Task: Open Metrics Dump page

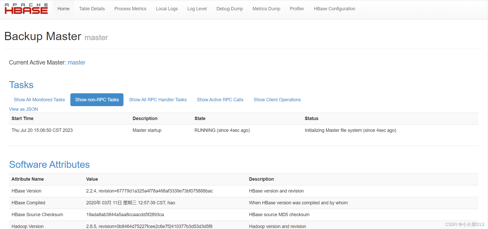Action: [x=266, y=9]
